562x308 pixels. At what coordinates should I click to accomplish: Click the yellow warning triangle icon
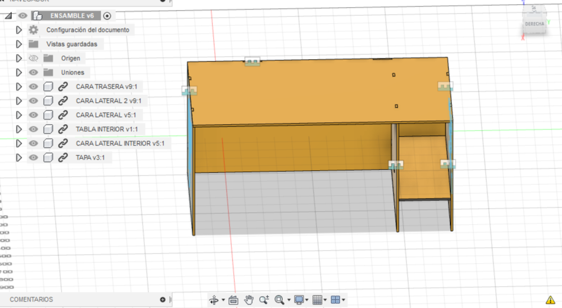(550, 300)
